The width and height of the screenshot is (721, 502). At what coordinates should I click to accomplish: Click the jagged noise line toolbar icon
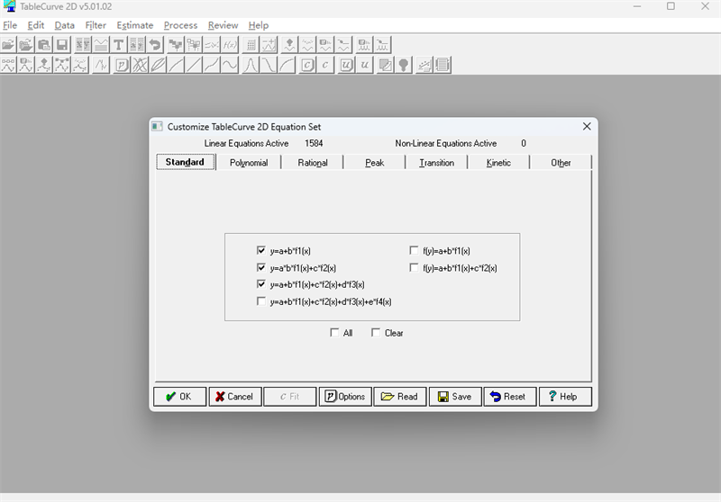(x=101, y=65)
